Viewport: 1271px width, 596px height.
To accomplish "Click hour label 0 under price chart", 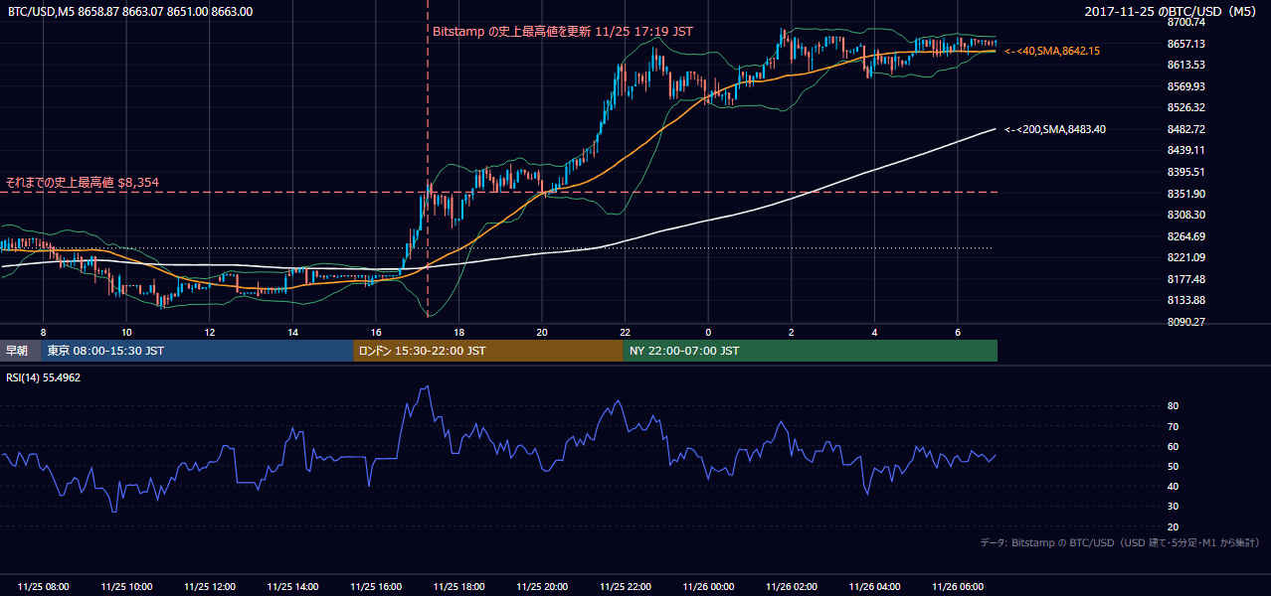I will pos(708,332).
